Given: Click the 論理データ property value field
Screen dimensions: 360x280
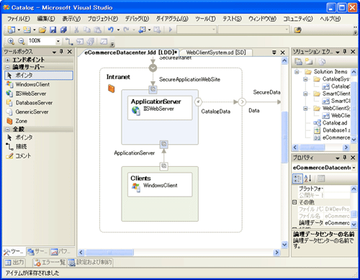Looking at the screenshot, I should pyautogui.click(x=337, y=223).
